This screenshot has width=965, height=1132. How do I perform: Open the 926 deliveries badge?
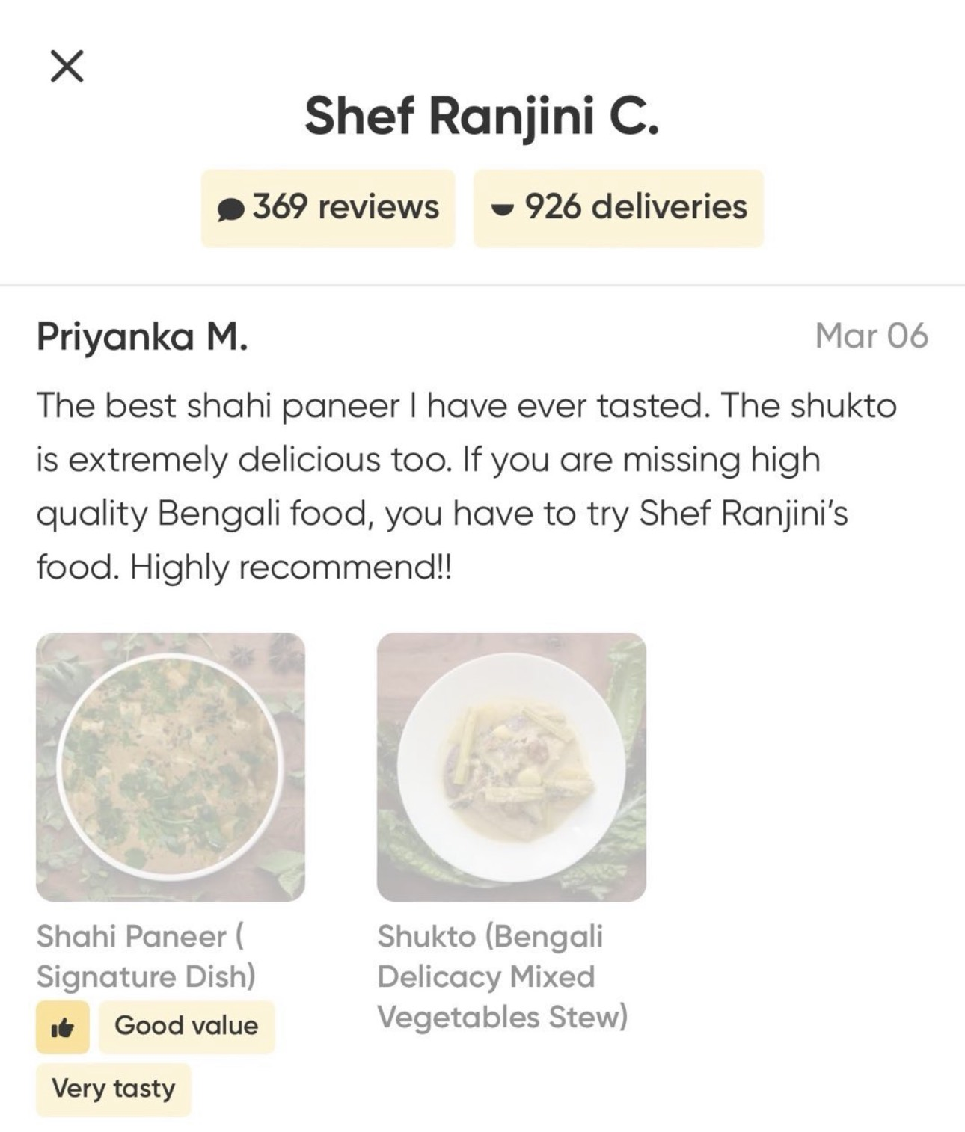pos(619,208)
